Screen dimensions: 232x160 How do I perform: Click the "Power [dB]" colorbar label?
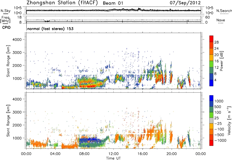tap(222, 61)
